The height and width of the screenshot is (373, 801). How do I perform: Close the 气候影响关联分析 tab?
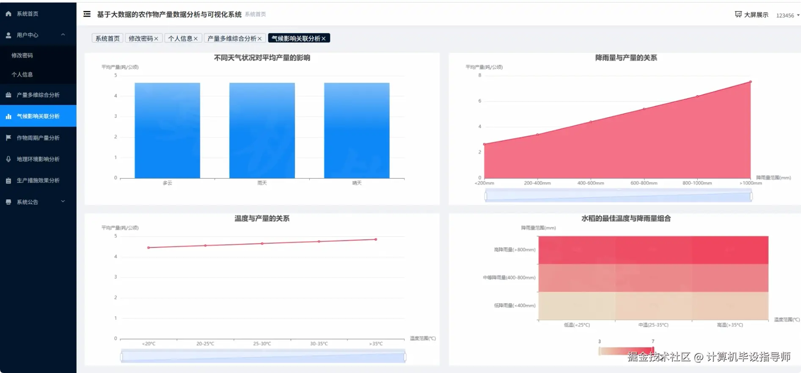click(324, 39)
